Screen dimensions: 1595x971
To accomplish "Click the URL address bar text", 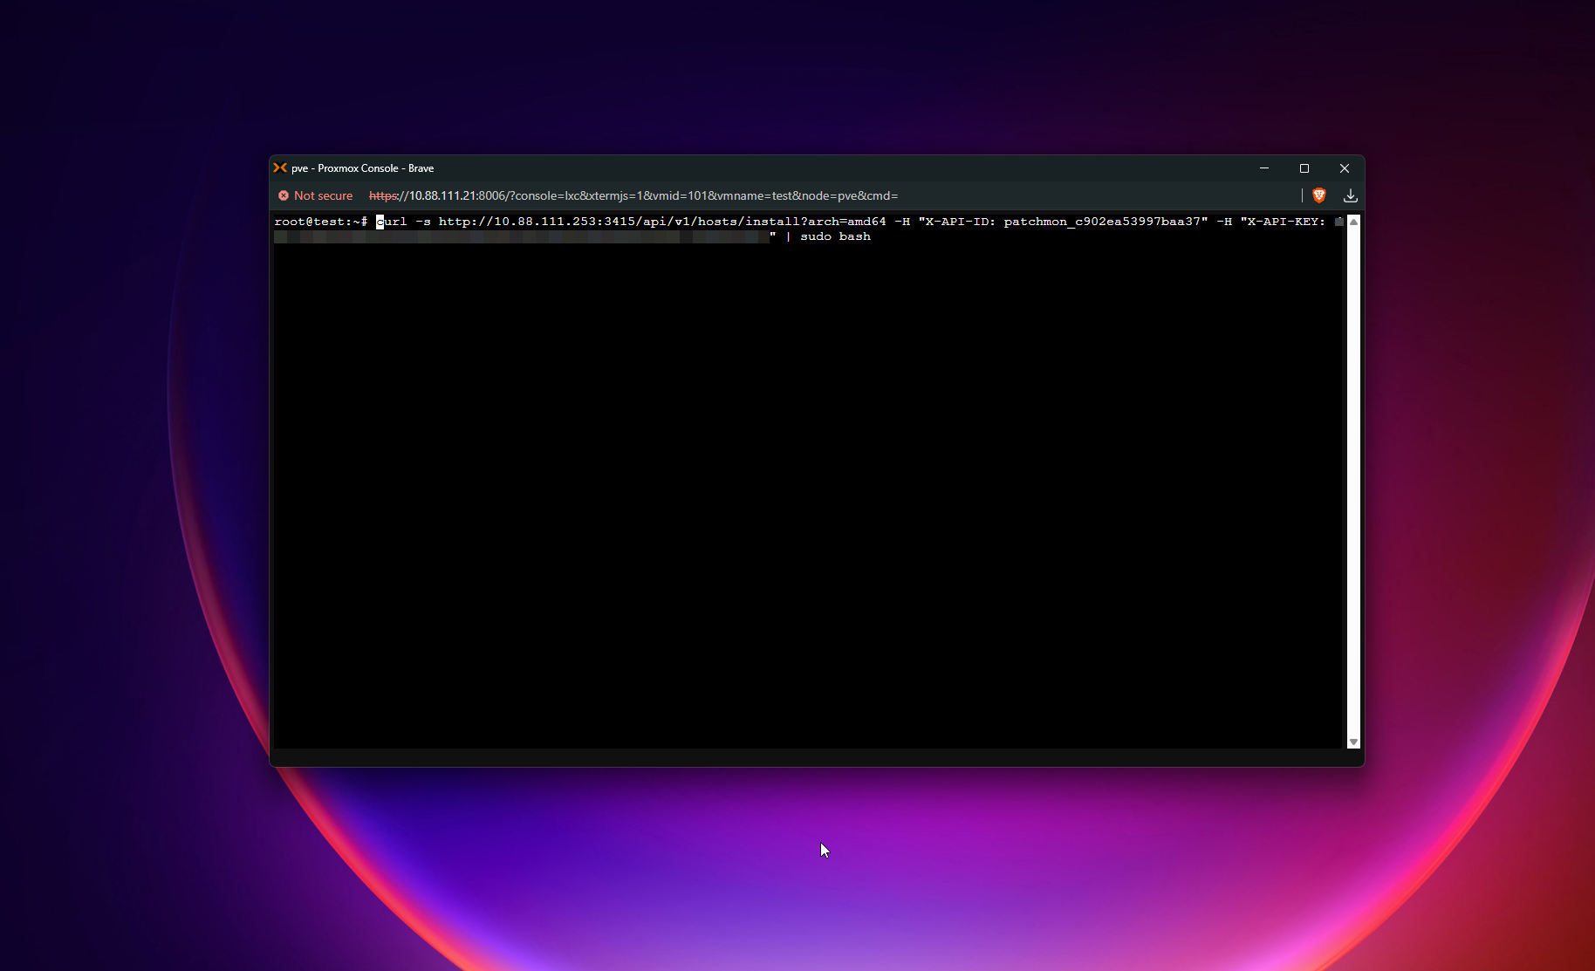I will click(633, 195).
